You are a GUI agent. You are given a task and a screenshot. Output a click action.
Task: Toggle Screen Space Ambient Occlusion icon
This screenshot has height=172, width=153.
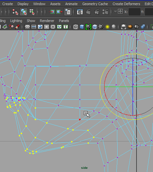[124, 27]
